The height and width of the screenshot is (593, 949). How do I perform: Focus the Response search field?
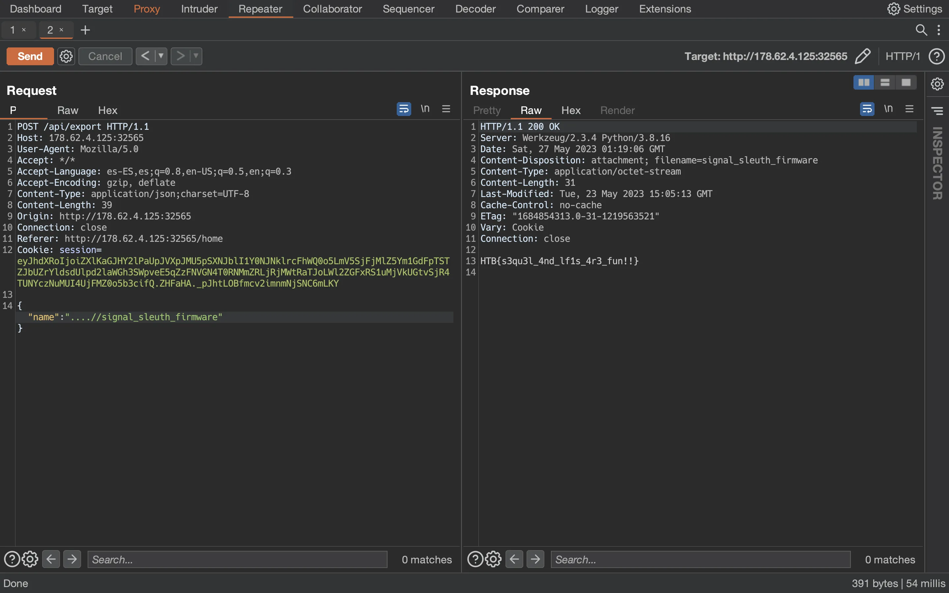click(700, 559)
